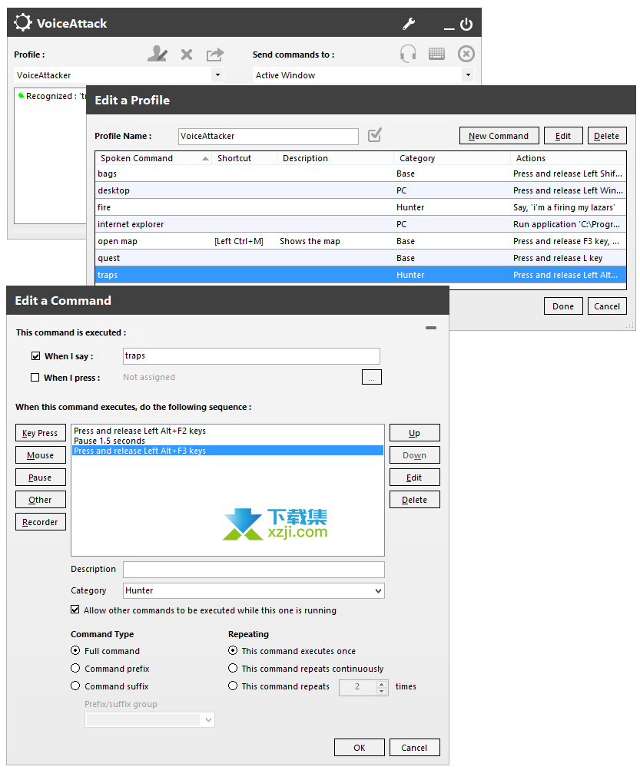Click the profile options checkmark icon

coord(375,135)
